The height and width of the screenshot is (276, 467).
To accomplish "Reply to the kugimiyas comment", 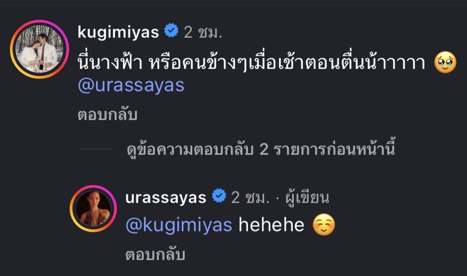I will [107, 115].
